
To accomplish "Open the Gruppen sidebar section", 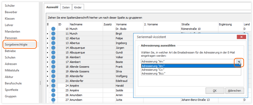I will [x=11, y=96].
